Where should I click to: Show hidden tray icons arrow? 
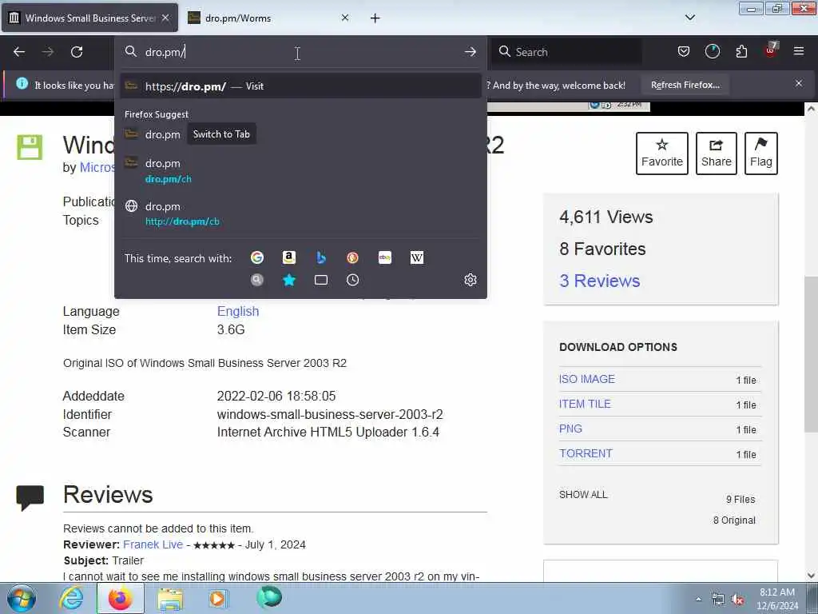coord(698,600)
